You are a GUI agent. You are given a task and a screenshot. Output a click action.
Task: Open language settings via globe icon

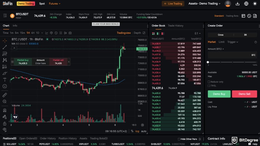point(246,4)
